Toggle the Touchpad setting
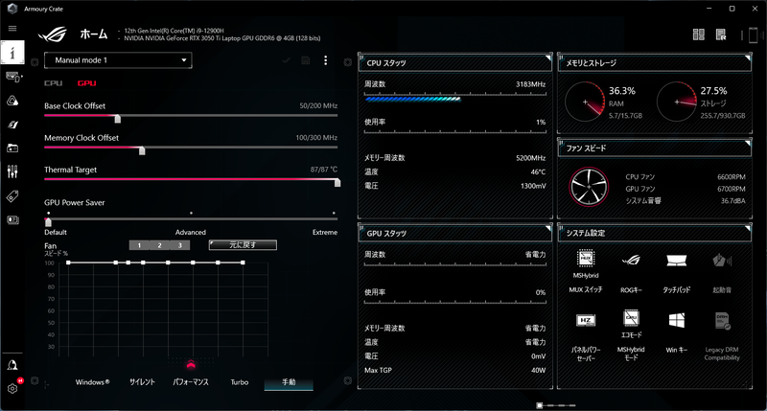This screenshot has height=411, width=767. pos(677,261)
